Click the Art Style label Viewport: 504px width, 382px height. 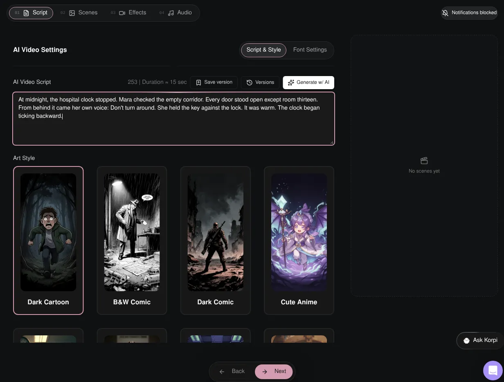24,158
